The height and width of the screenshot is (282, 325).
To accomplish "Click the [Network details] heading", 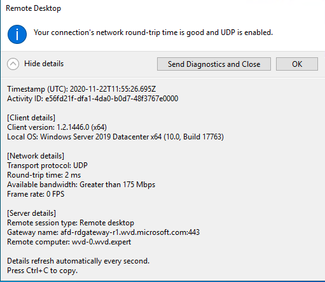I will 36,156.
